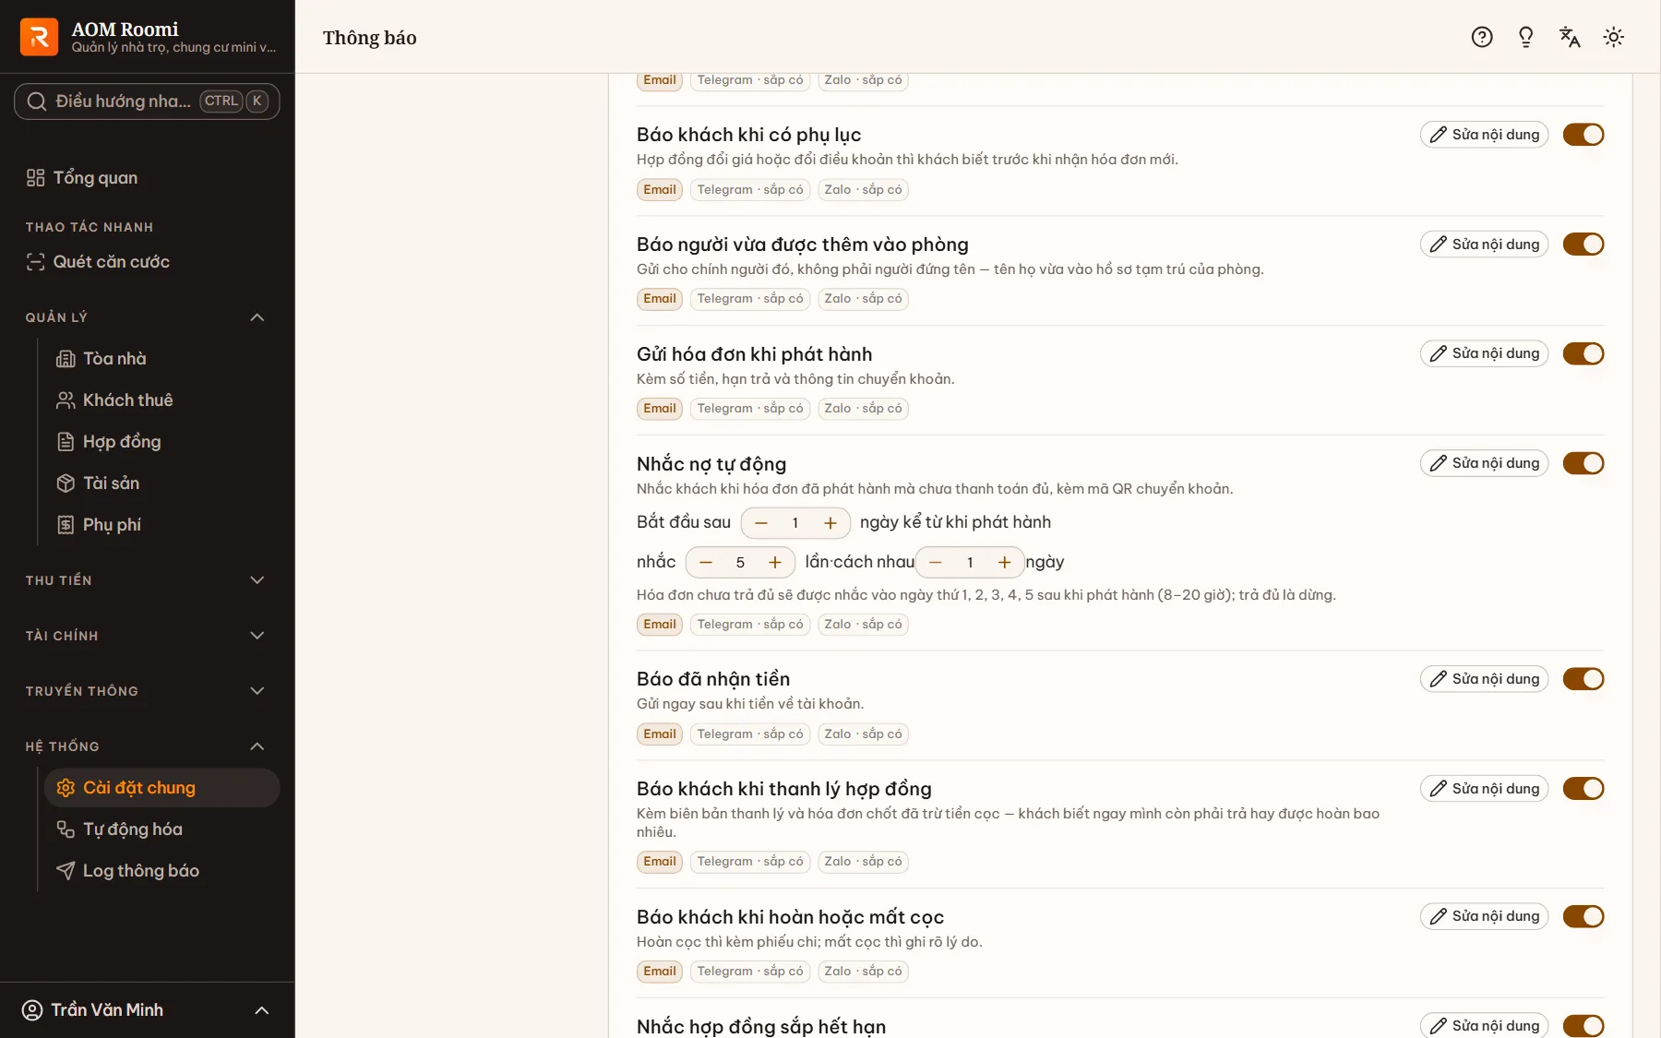The width and height of the screenshot is (1661, 1038).
Task: Collapse the Quản lý sidebar section
Action: click(x=147, y=317)
